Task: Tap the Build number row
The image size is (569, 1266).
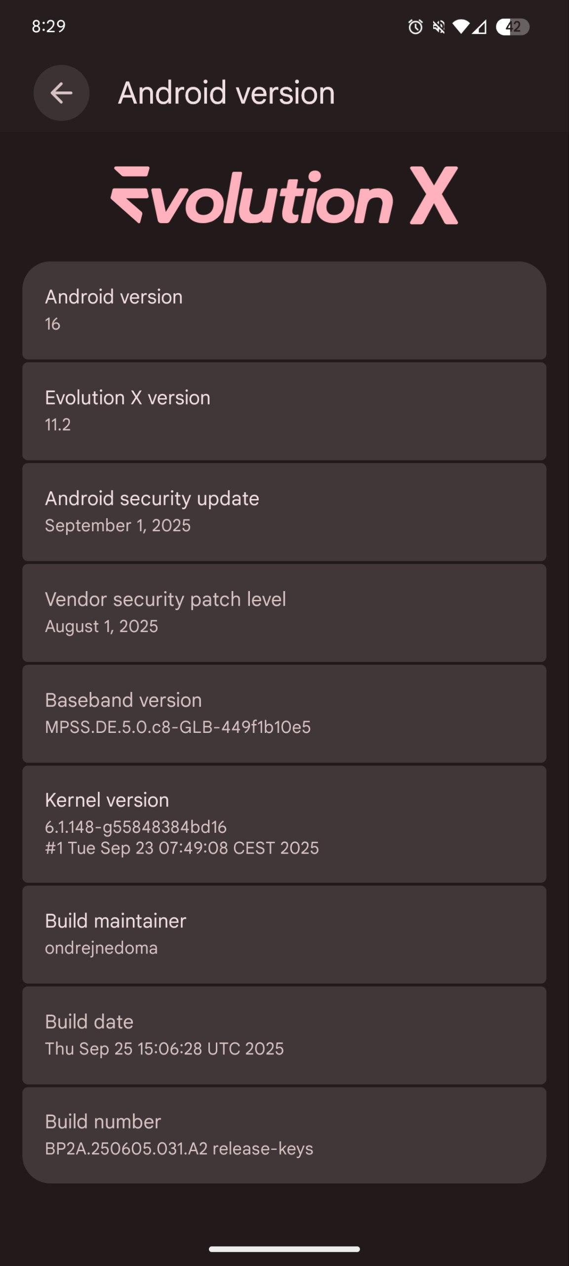Action: 284,1135
